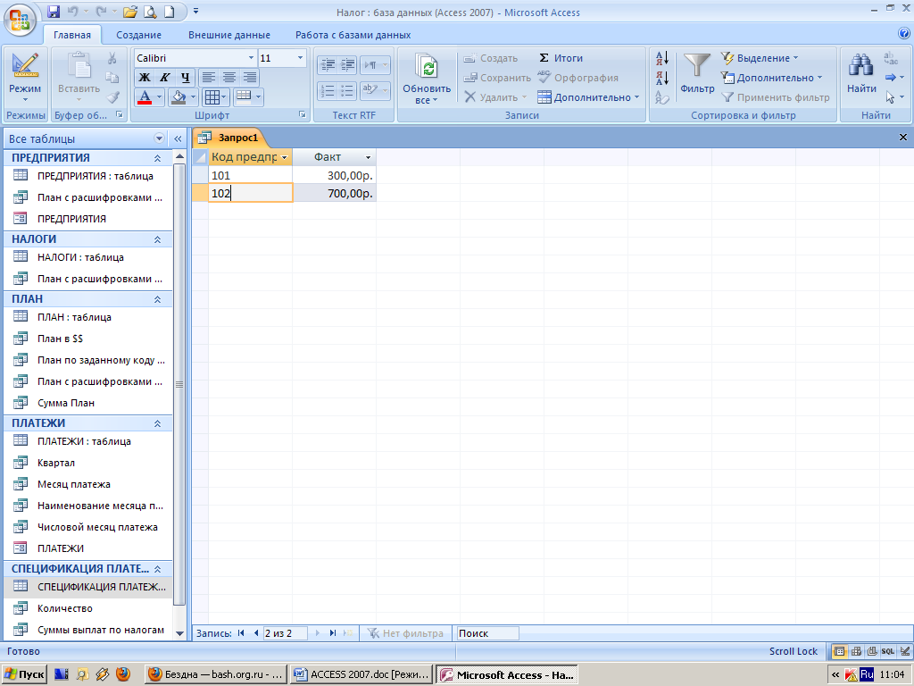
Task: Align text right
Action: pyautogui.click(x=250, y=77)
